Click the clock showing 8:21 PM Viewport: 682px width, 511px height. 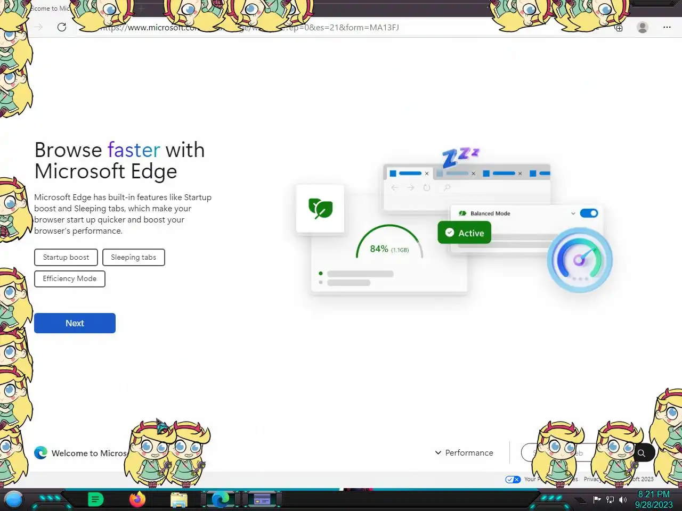654,494
